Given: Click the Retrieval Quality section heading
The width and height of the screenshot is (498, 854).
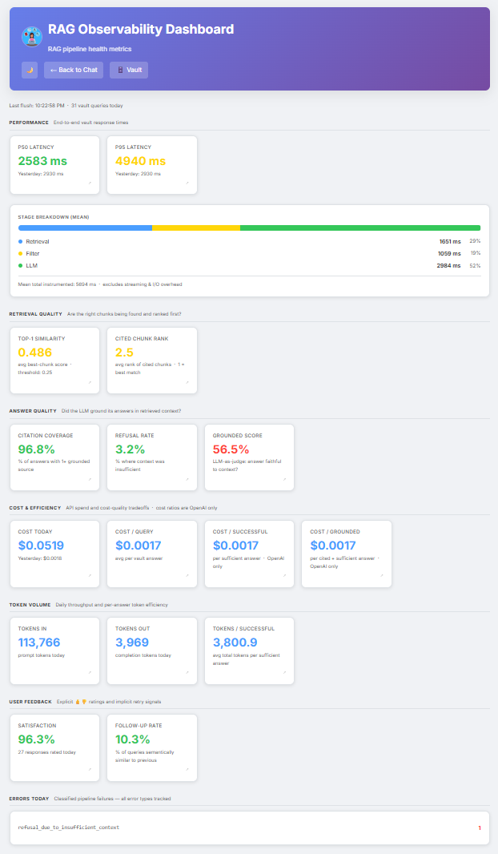Looking at the screenshot, I should click(37, 314).
